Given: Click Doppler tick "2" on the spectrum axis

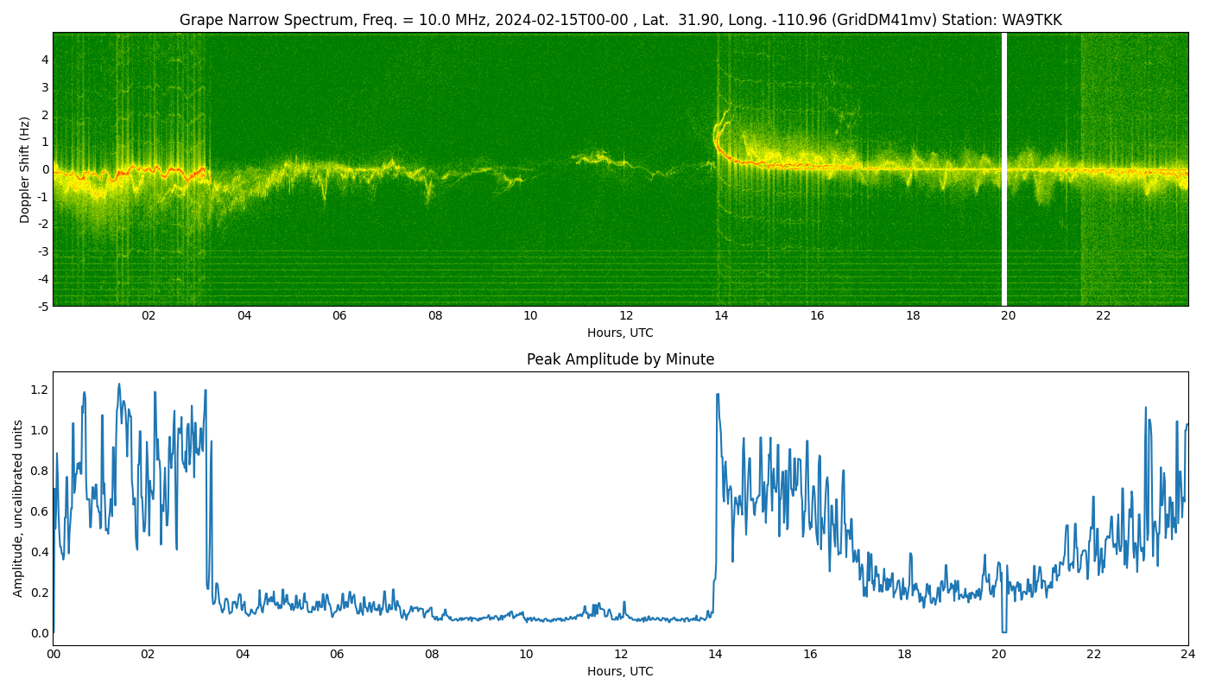Looking at the screenshot, I should [45, 115].
